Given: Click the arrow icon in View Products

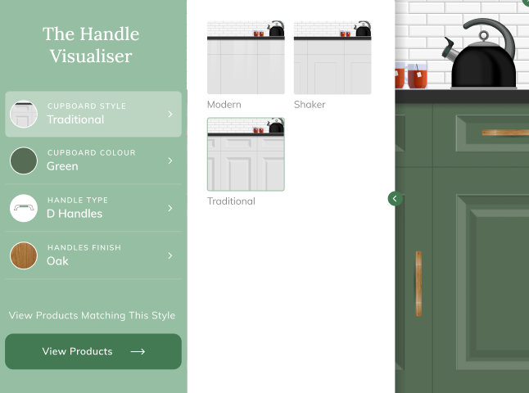Looking at the screenshot, I should point(138,352).
